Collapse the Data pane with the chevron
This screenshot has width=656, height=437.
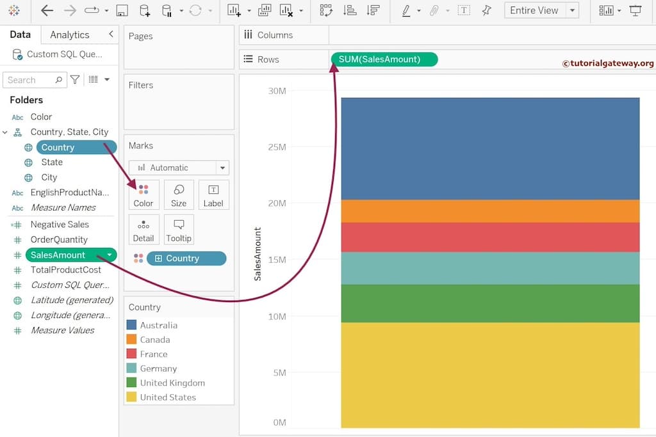pos(111,34)
